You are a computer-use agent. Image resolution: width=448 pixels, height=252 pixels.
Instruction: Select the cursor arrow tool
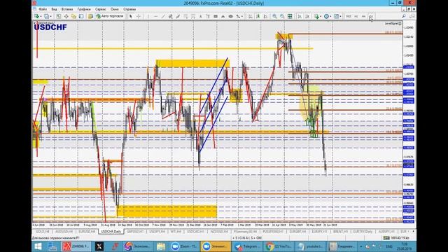(131, 16)
